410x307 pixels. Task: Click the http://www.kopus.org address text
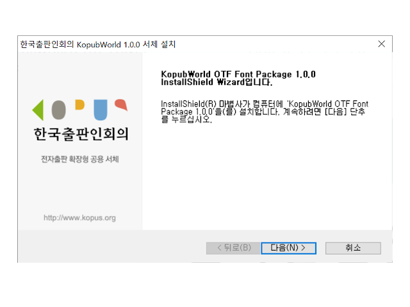click(79, 217)
